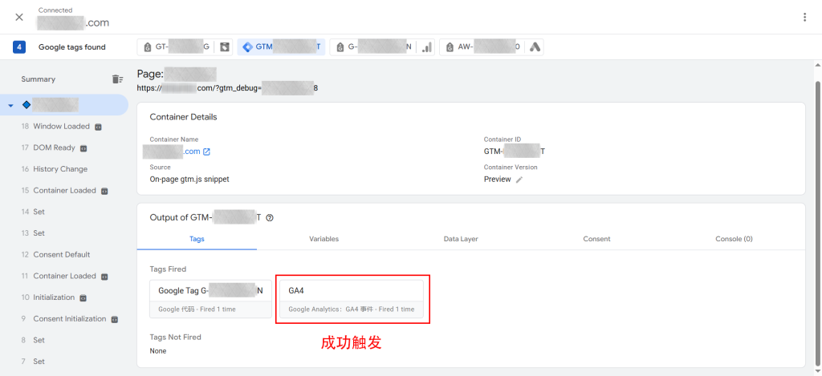Open the Google Tag fired tag card
The image size is (822, 376).
(x=211, y=299)
